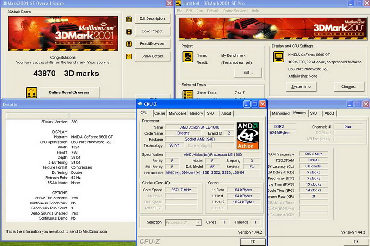Viewport: 370px width, 246px height.
Task: Click the Technology 90 nm field
Action: pyautogui.click(x=174, y=145)
